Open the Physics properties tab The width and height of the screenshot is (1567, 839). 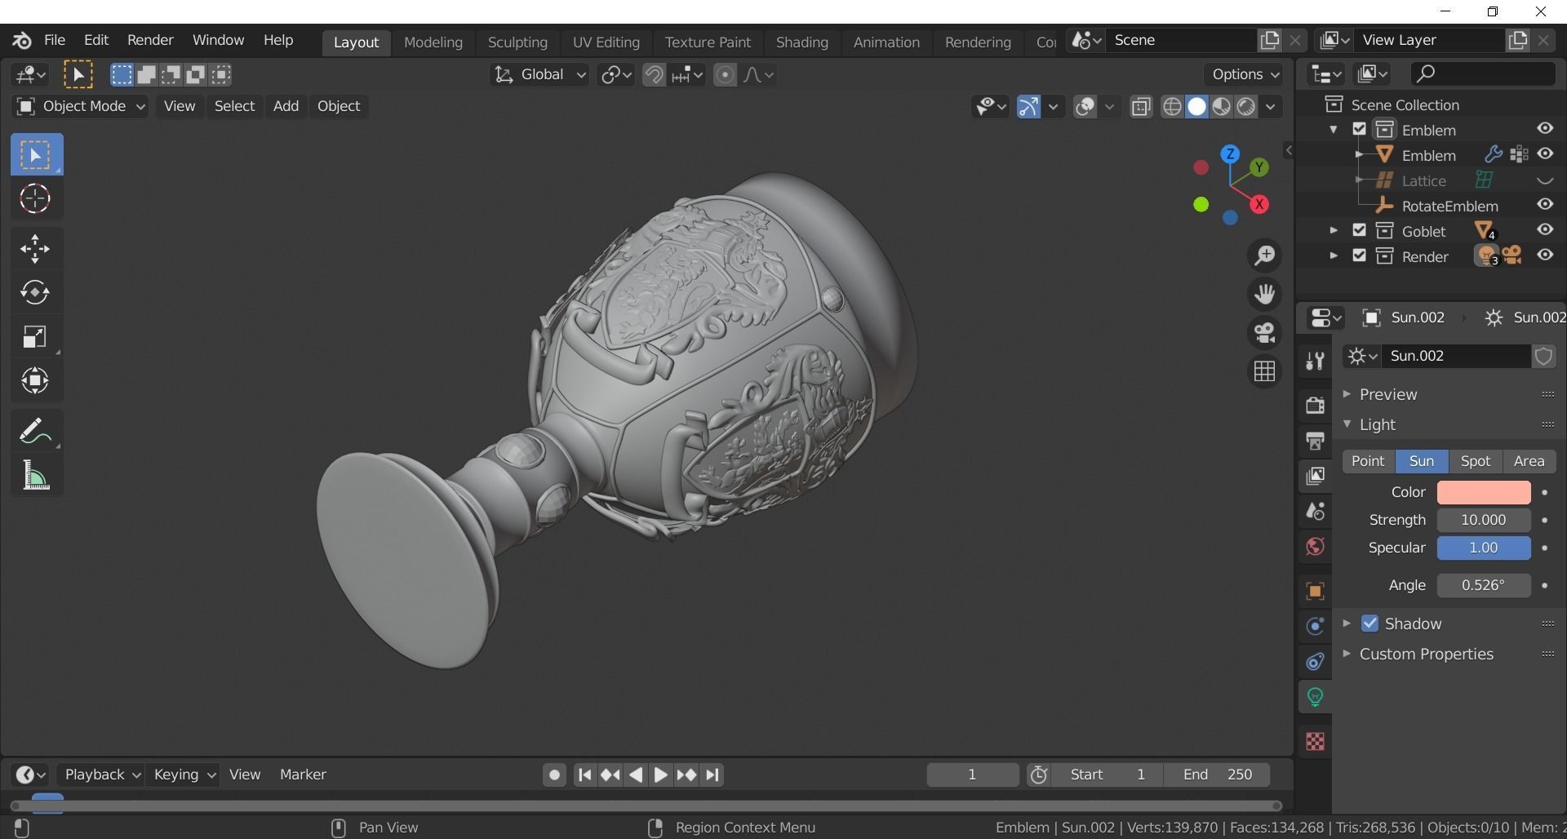[1315, 626]
